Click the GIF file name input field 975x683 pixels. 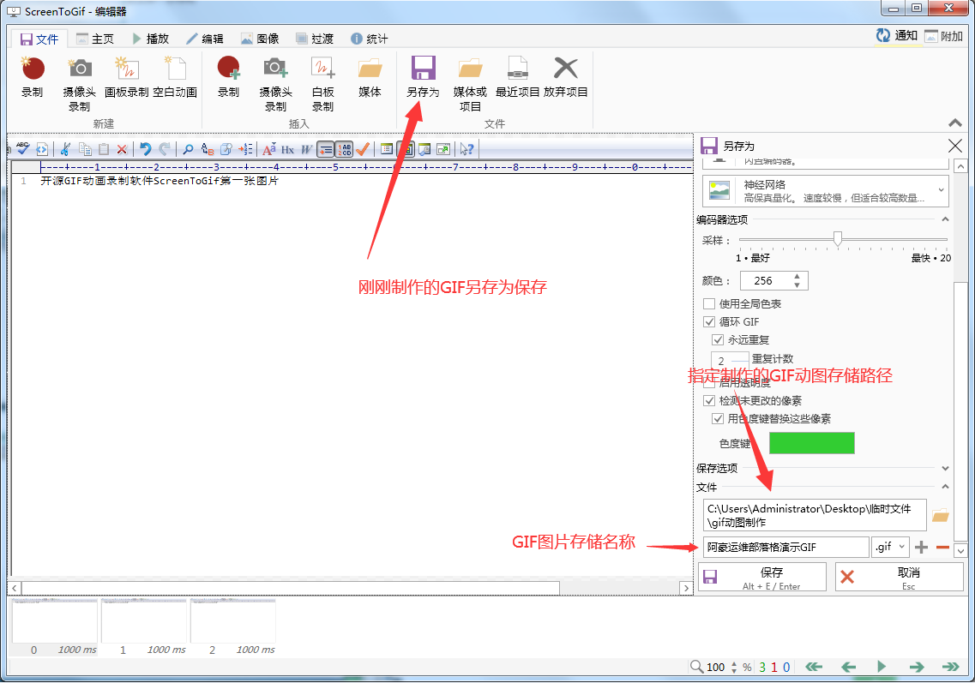point(785,547)
